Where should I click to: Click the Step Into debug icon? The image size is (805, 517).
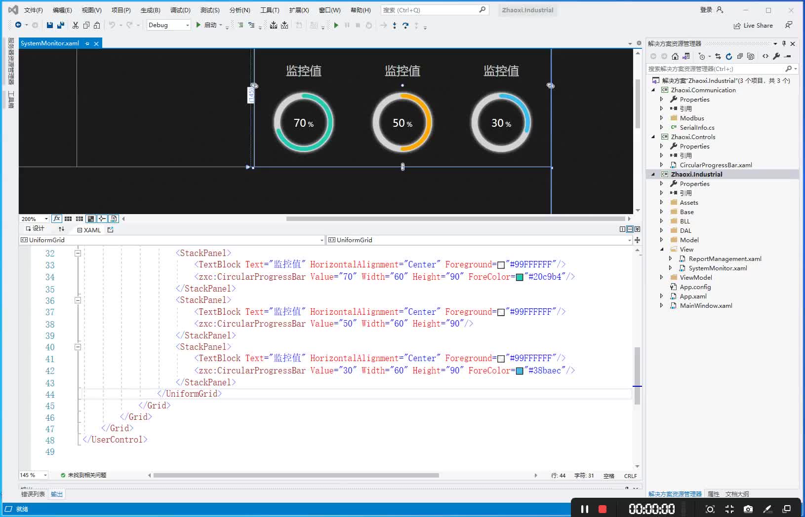(394, 25)
